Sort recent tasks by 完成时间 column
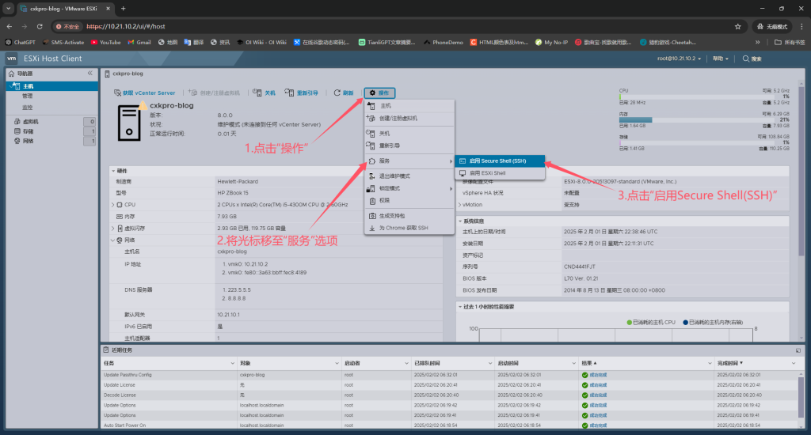 (729, 363)
